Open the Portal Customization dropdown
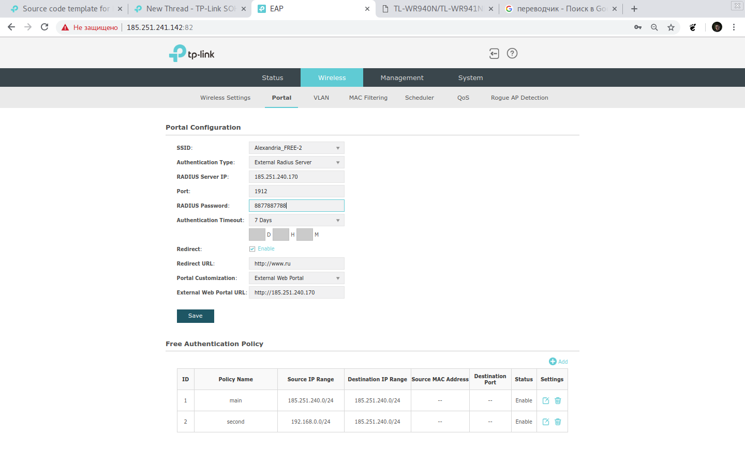 (296, 278)
